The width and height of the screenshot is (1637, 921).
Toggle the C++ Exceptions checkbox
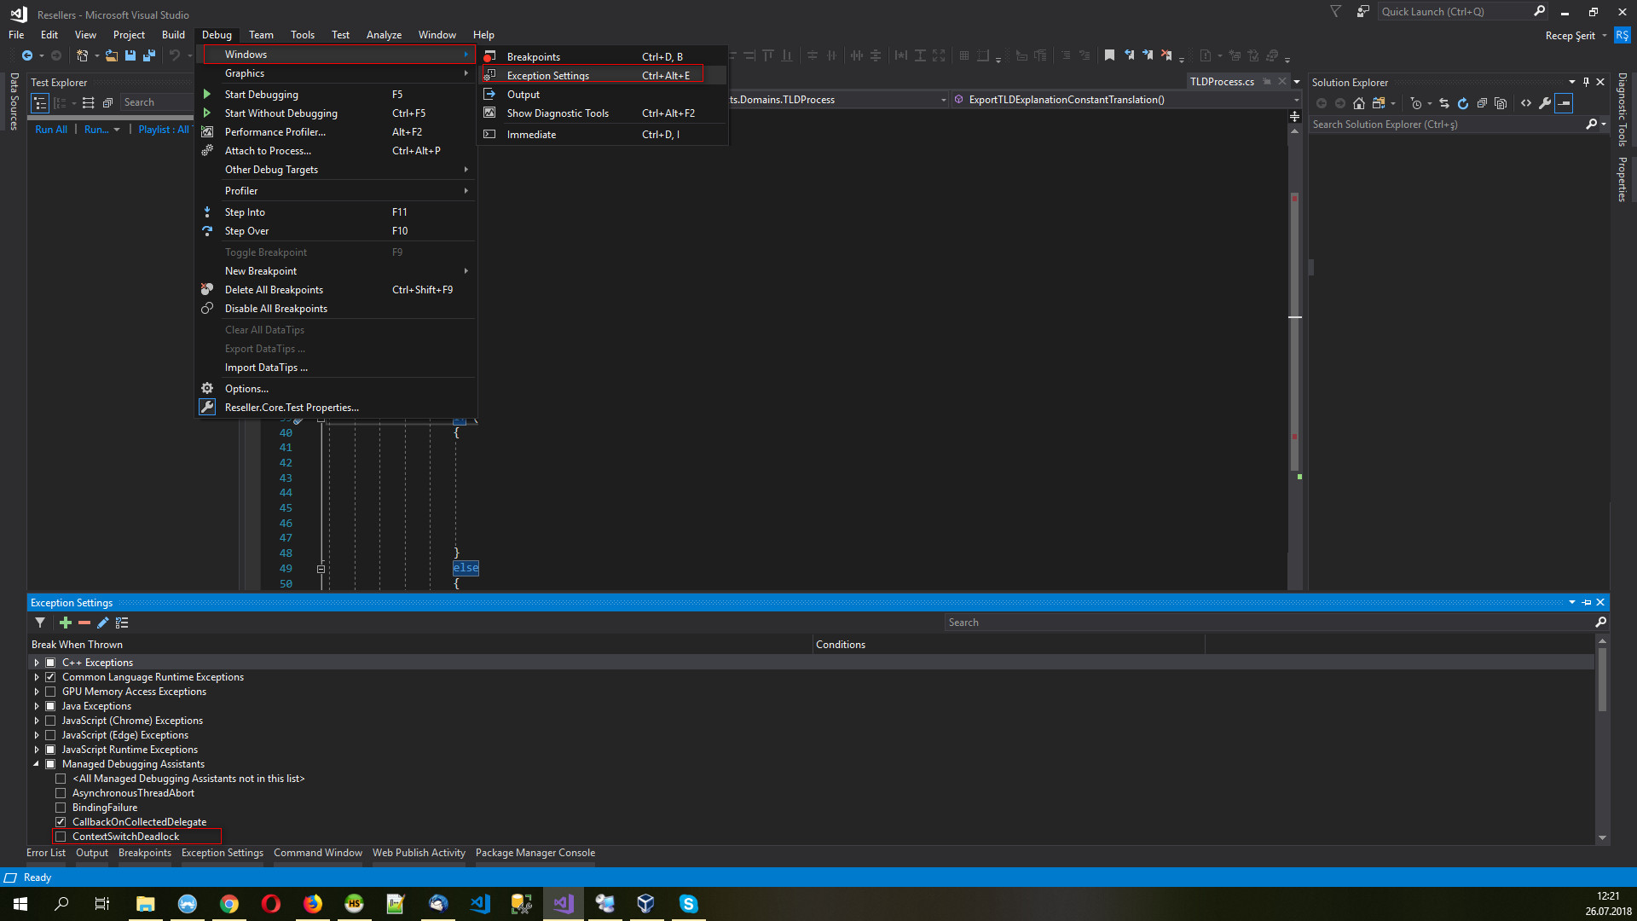tap(50, 663)
